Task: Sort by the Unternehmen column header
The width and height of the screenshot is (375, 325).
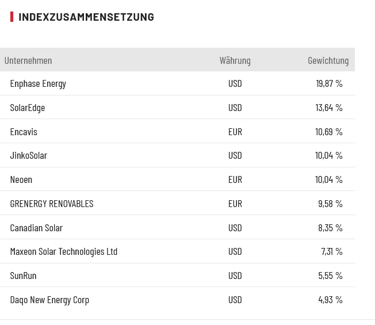Action: [28, 60]
